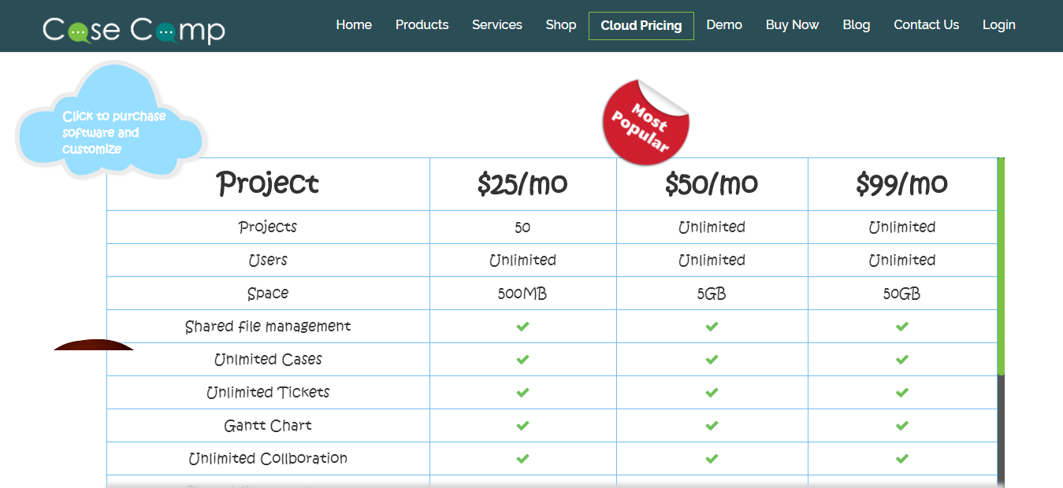Select Home in the navigation bar
The height and width of the screenshot is (488, 1063).
(x=353, y=24)
